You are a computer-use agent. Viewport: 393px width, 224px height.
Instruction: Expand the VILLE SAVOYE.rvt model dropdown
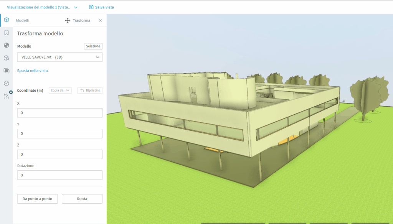59,57
